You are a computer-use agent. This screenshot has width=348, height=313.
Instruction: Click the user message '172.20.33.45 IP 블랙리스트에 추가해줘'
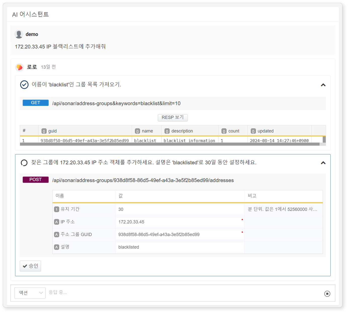(60, 47)
